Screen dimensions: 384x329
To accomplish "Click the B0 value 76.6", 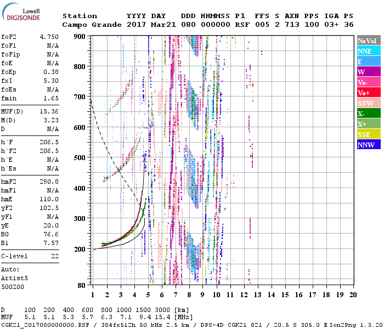I will pyautogui.click(x=51, y=234).
